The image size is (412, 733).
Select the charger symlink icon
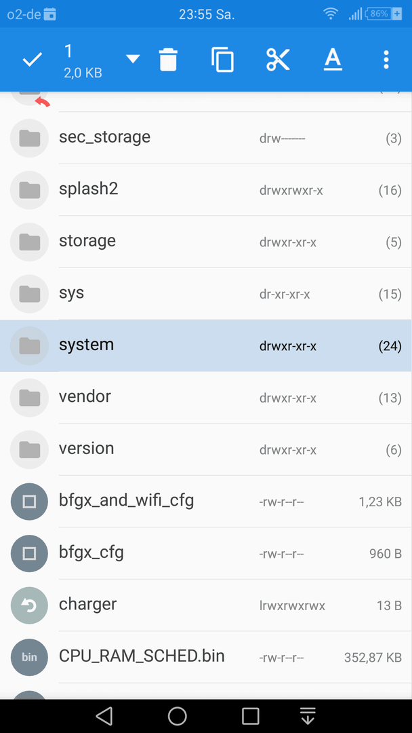pyautogui.click(x=29, y=605)
